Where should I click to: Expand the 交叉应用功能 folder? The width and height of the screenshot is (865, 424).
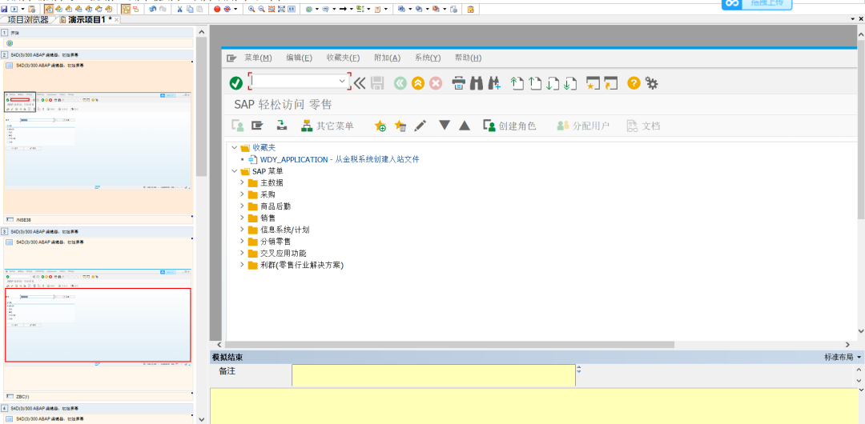242,253
